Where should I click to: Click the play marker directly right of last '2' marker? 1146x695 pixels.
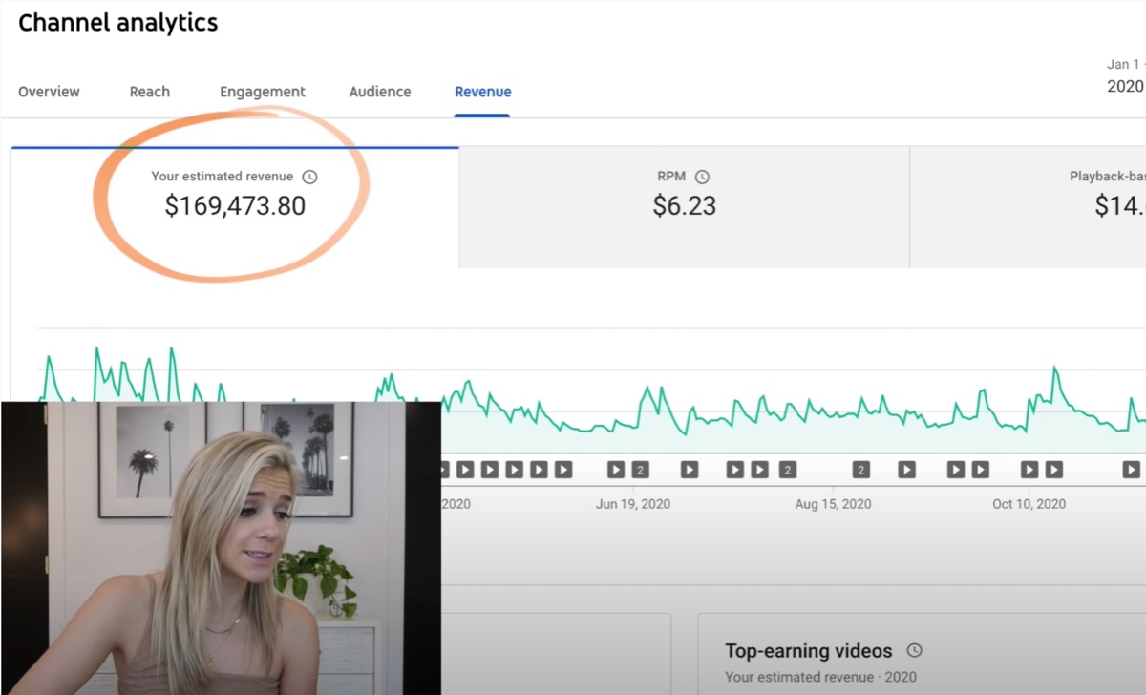[x=906, y=470]
